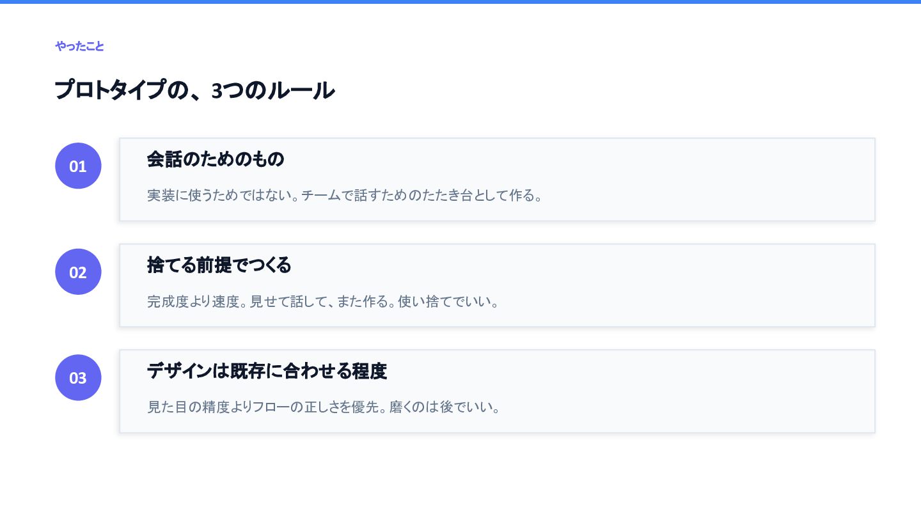Screen dimensions: 921x518
Task: Click the 03 numbered circle badge
Action: click(78, 377)
